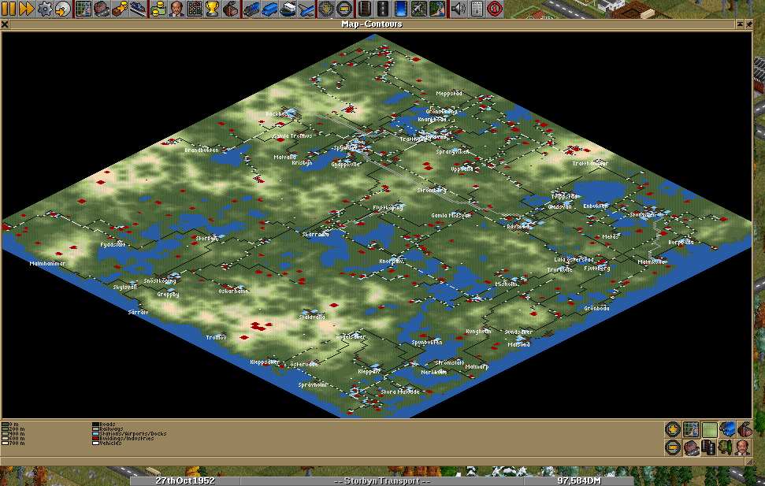Open the newspaper message history icon
765x486 pixels.
[477, 9]
